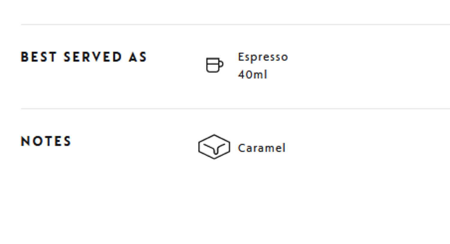Click the word "AS" in the heading
Viewport: 450px width, 244px height.
pos(138,57)
